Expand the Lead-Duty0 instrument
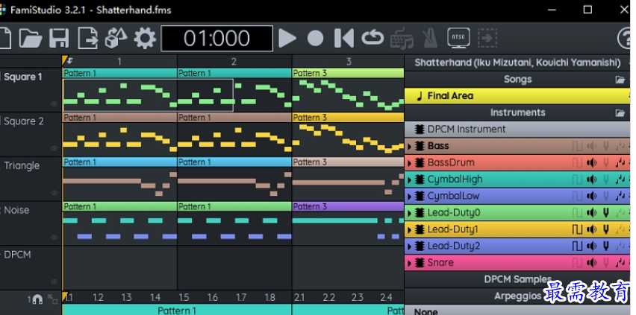This screenshot has height=315, width=636. coord(409,213)
